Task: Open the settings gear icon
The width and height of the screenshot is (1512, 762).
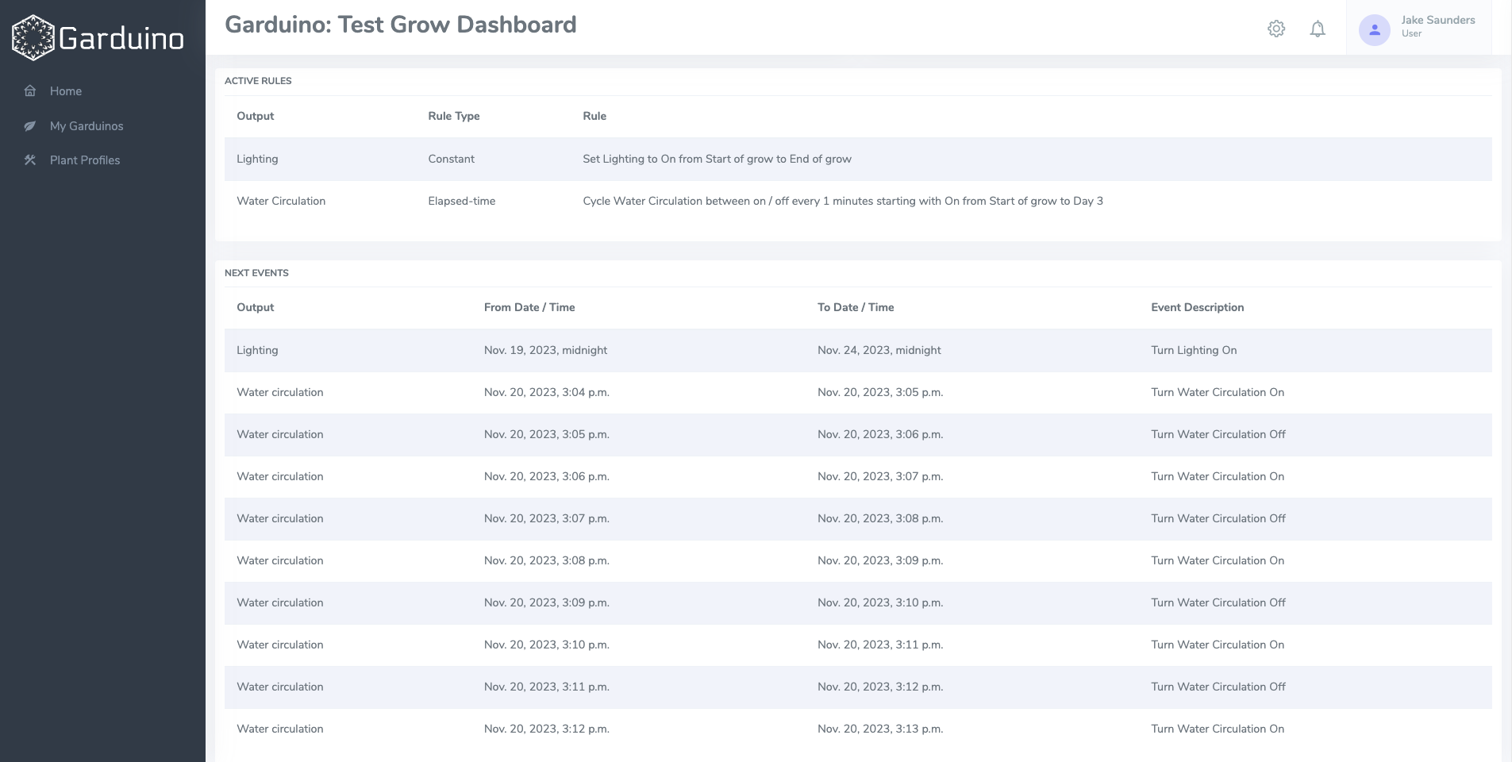Action: pyautogui.click(x=1275, y=29)
